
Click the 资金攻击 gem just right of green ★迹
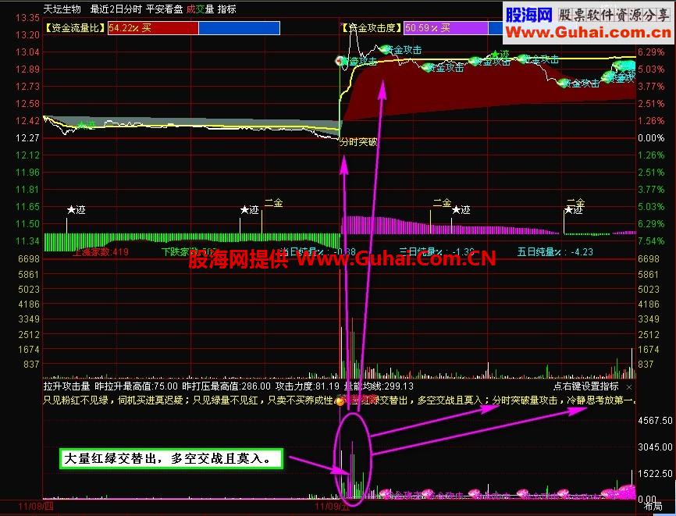(523, 59)
